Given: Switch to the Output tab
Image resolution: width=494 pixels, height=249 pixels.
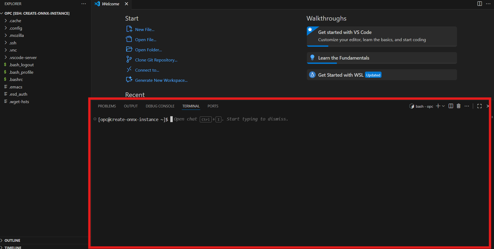Looking at the screenshot, I should (x=131, y=106).
